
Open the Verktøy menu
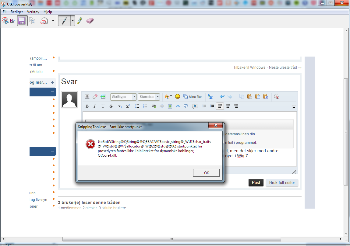point(33,12)
